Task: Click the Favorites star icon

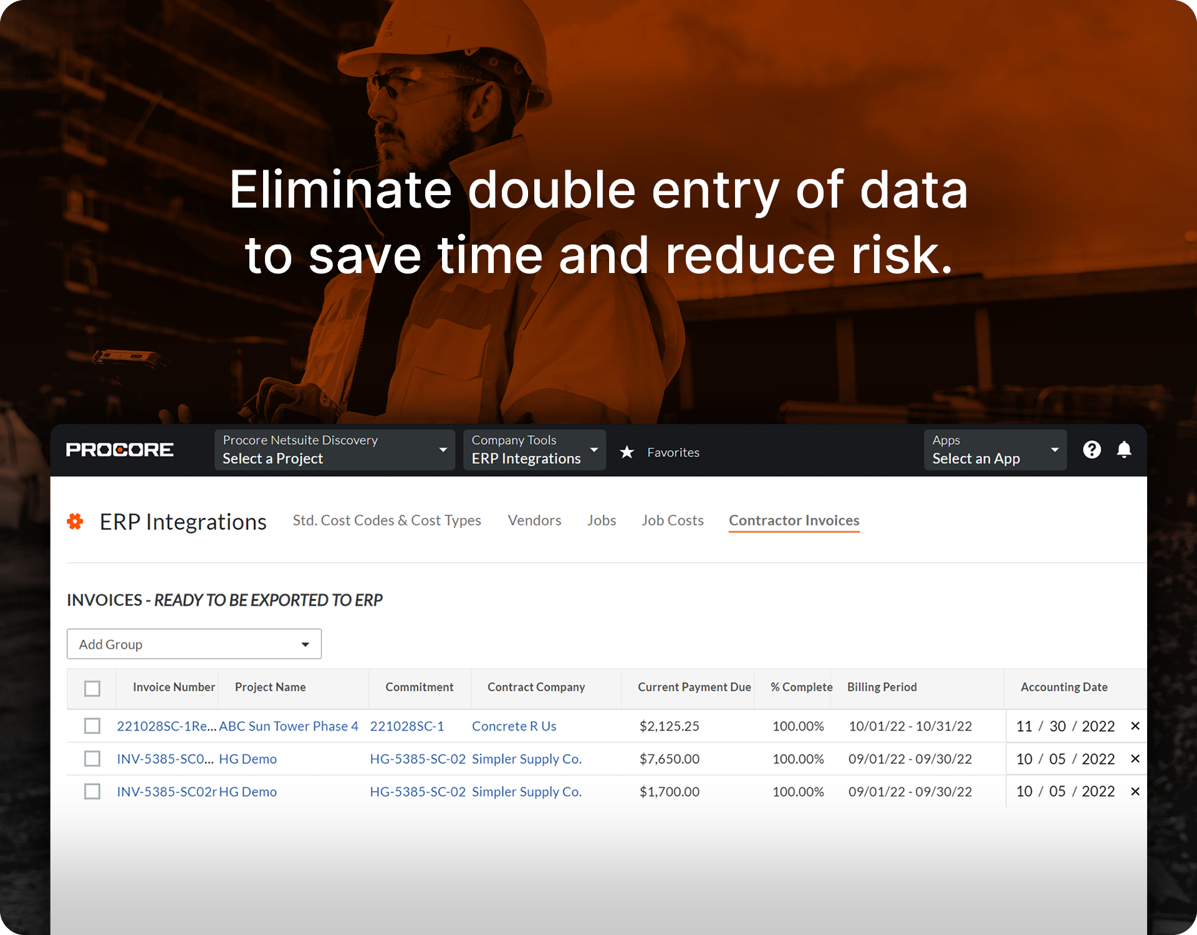Action: tap(627, 453)
